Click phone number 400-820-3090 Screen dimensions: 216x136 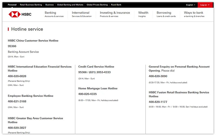click(158, 76)
